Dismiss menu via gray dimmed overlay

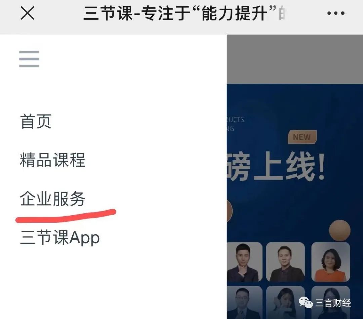click(x=294, y=59)
